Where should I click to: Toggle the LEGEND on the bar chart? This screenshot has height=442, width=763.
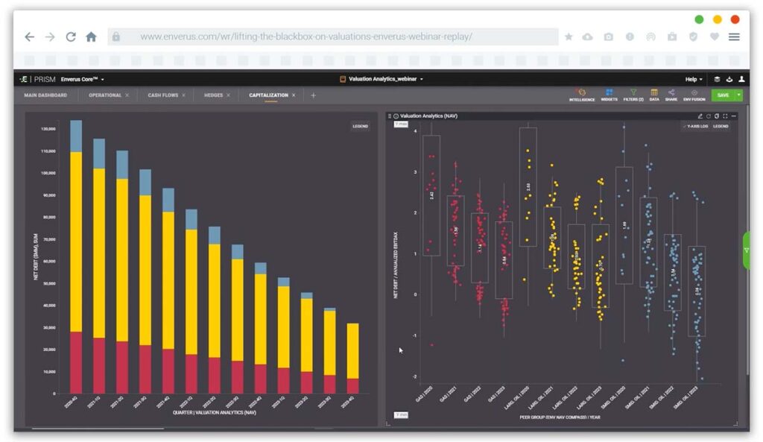359,126
